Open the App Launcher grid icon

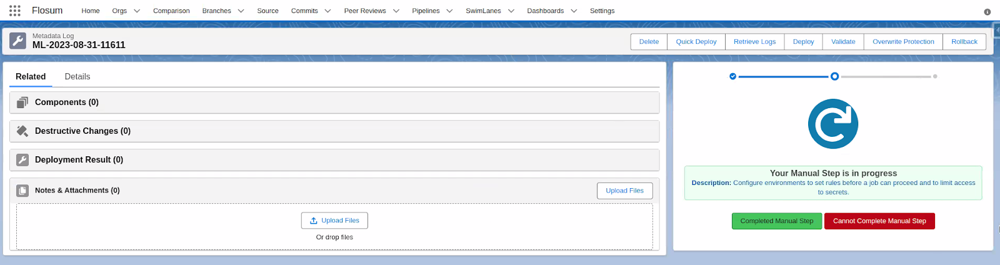coord(15,11)
